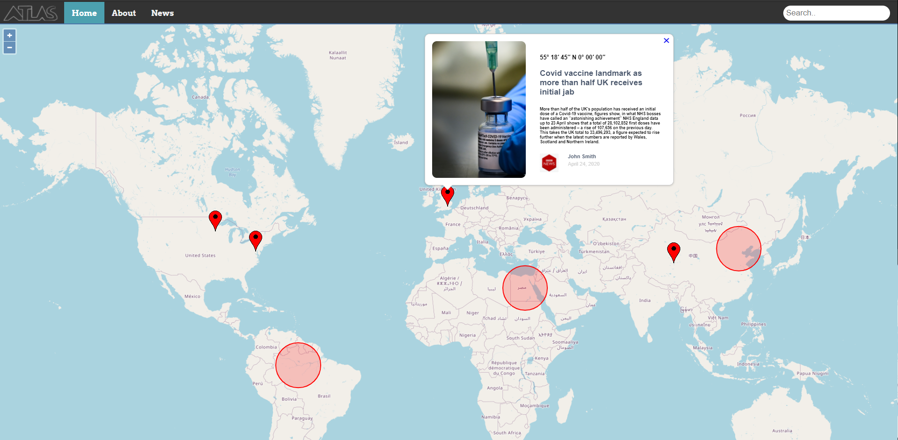The height and width of the screenshot is (440, 898).
Task: Click the France map label
Action: (453, 224)
